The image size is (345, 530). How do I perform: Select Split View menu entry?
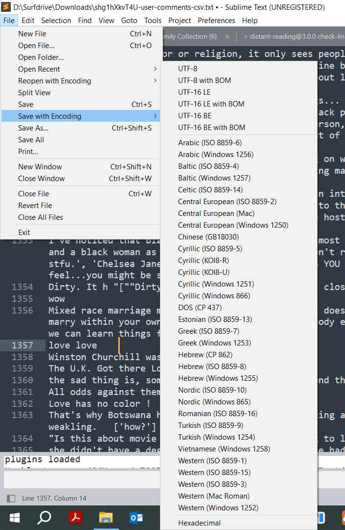pos(80,93)
